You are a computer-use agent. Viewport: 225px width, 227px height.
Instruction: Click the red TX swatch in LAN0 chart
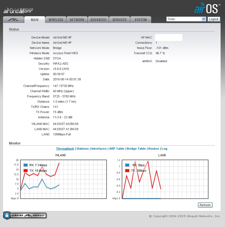click(127, 171)
